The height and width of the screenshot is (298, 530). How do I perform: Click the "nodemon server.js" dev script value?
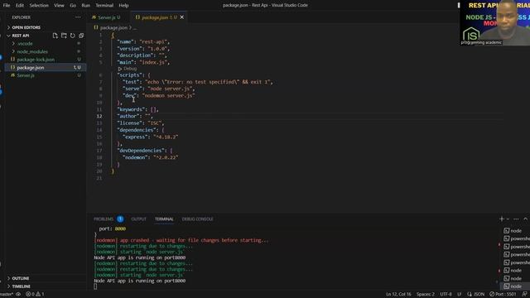pos(169,96)
